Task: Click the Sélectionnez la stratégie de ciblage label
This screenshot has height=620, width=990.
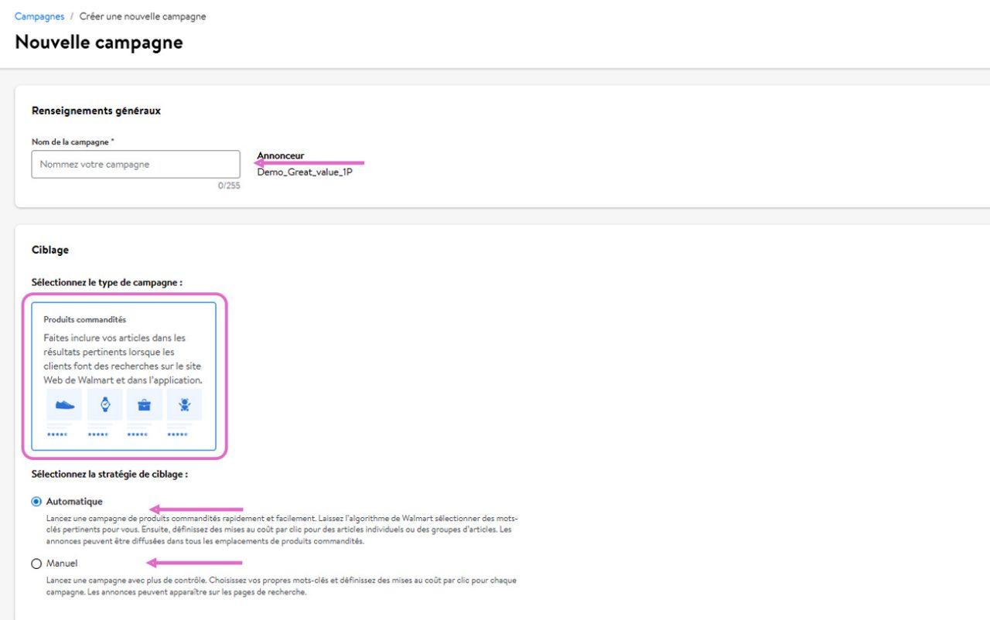Action: tap(110, 474)
